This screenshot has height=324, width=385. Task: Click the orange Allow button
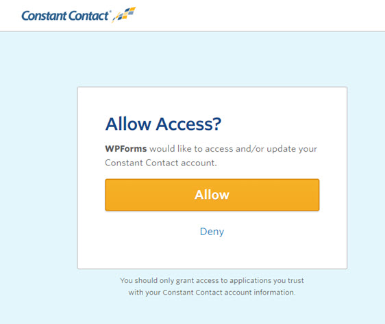coord(212,195)
